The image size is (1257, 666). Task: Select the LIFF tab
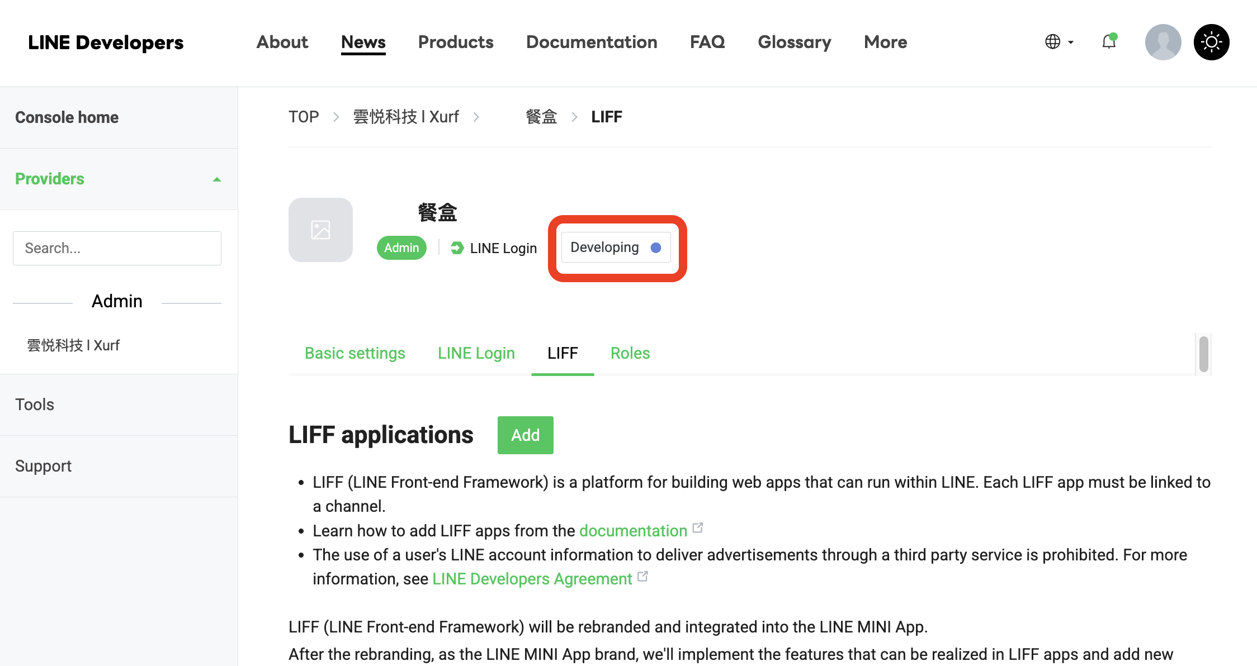tap(563, 353)
